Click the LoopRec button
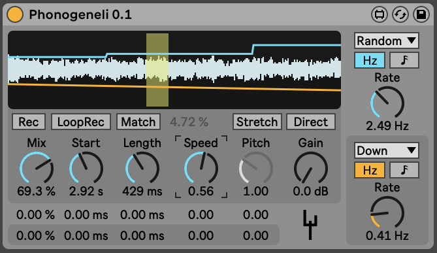Viewport: 437px width, 253px height. click(x=81, y=122)
